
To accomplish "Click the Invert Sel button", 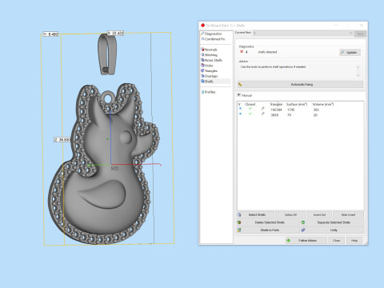I will (319, 214).
